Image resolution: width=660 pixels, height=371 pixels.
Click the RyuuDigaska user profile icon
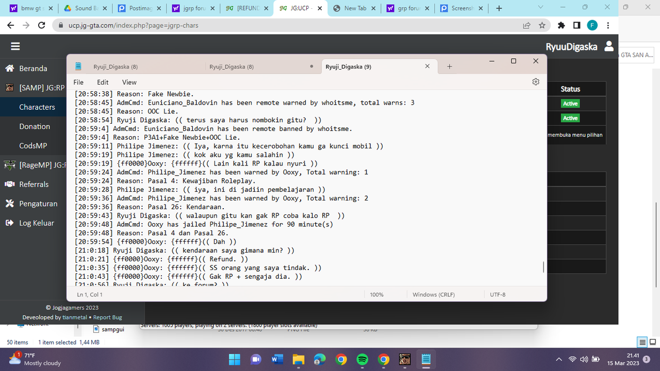click(609, 46)
